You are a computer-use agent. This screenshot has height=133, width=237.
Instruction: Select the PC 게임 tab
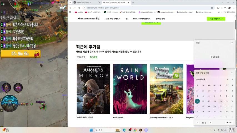point(94,57)
